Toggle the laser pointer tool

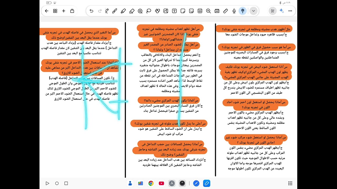pyautogui.click(x=242, y=11)
